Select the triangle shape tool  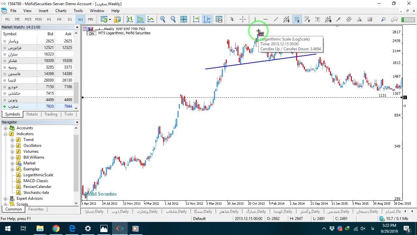tap(359, 19)
